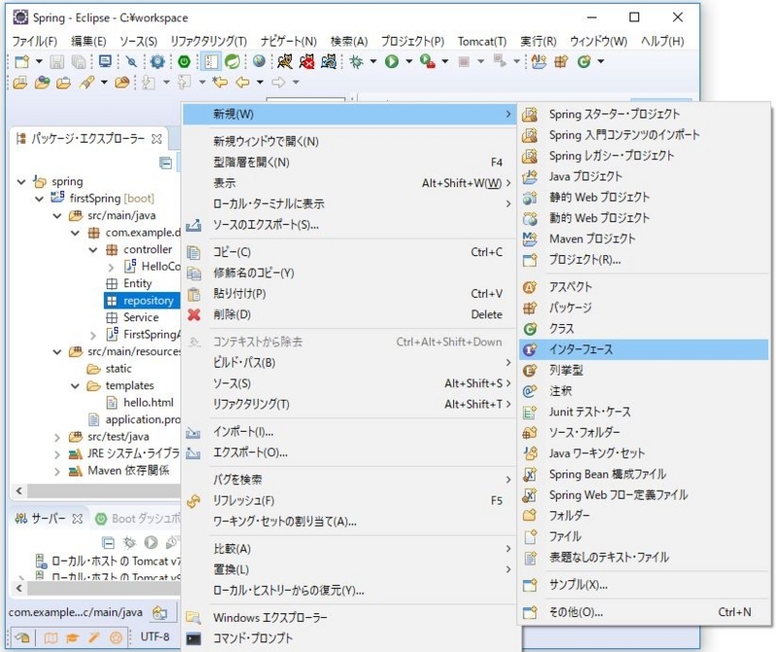The image size is (776, 652).
Task: Click the 貼り付け(P) paste icon
Action: 194,294
